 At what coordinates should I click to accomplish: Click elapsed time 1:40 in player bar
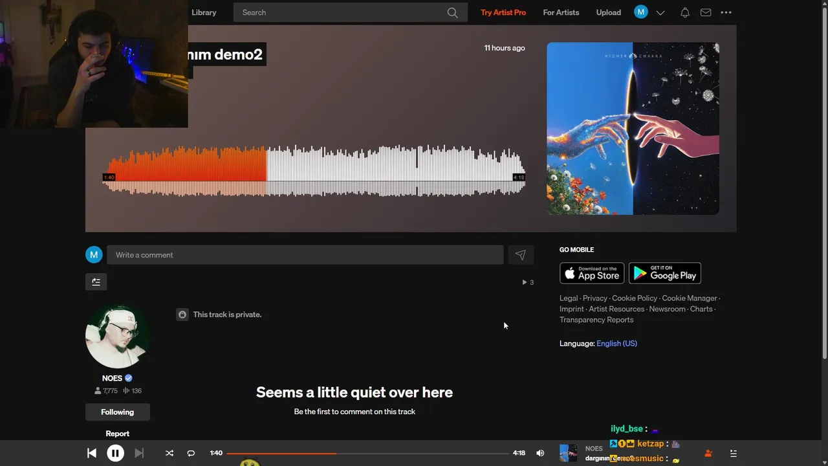pyautogui.click(x=216, y=453)
